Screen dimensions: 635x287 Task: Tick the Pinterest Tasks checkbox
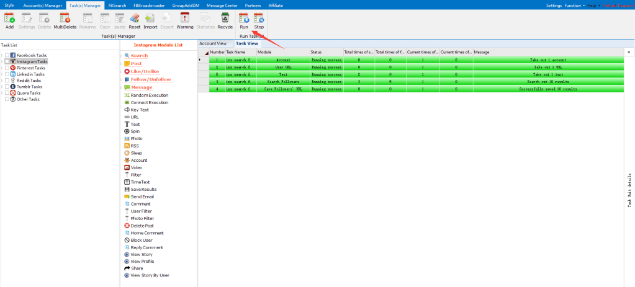(x=7, y=68)
